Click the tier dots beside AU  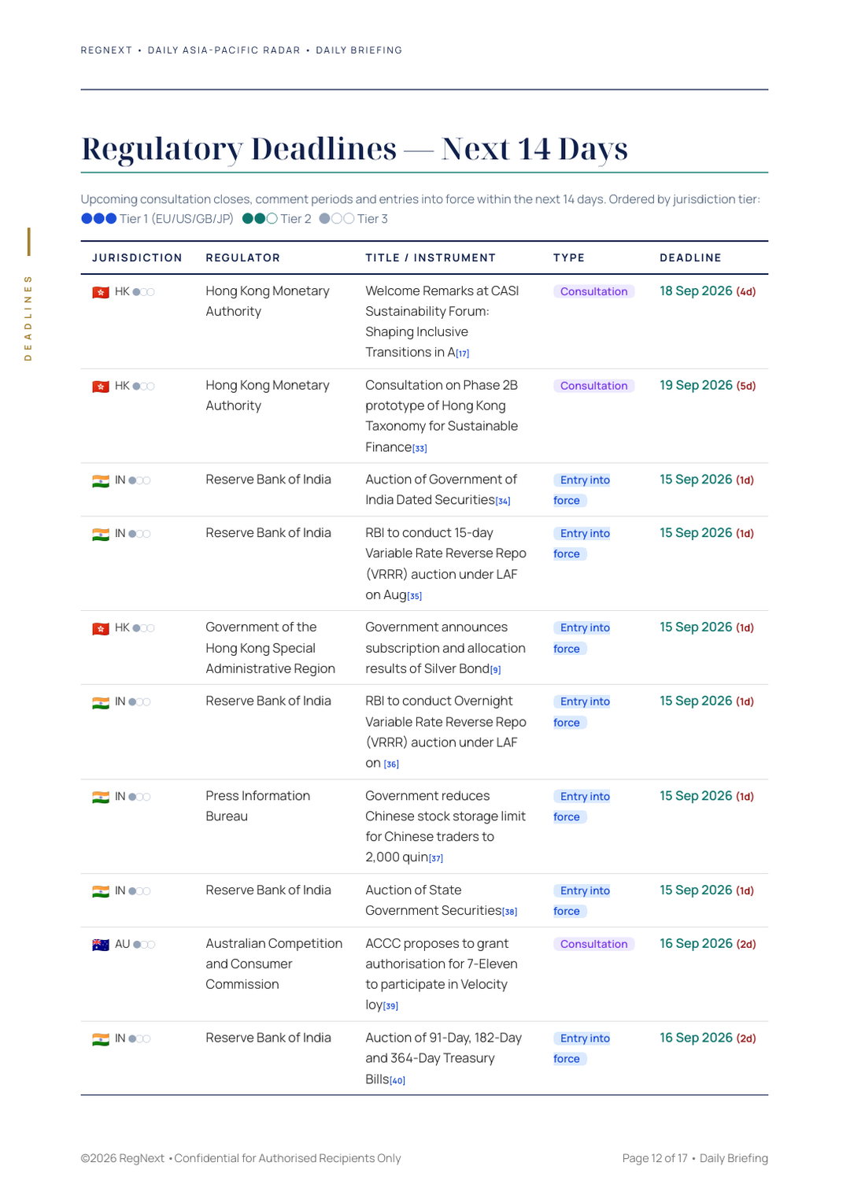144,944
